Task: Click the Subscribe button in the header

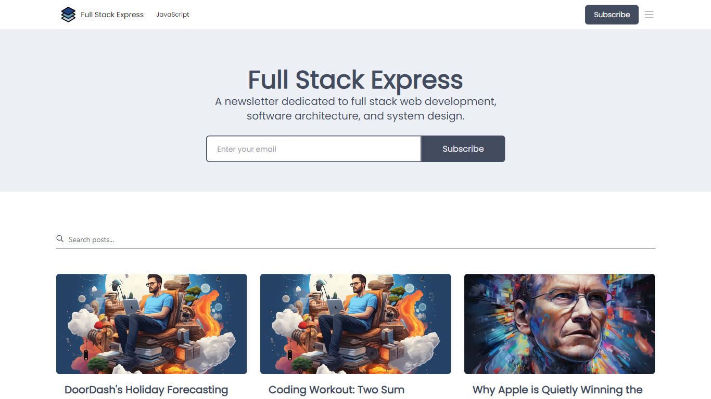Action: click(x=612, y=15)
